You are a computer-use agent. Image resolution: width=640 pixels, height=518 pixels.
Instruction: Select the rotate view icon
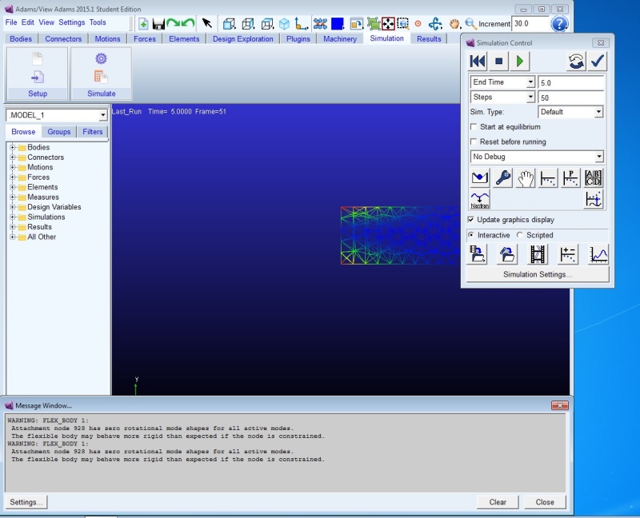(x=435, y=24)
